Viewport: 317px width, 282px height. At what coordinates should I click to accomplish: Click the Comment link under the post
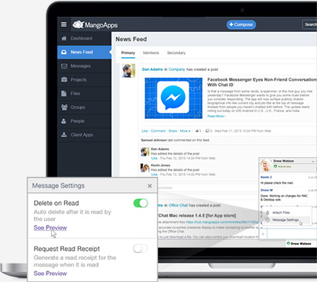tap(158, 131)
